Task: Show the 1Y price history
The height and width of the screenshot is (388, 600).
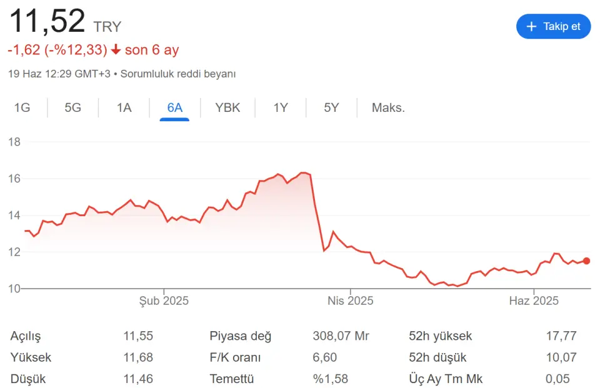Action: pyautogui.click(x=281, y=107)
